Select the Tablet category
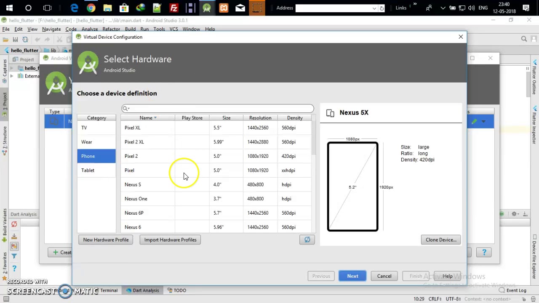539x303 pixels. 96,170
